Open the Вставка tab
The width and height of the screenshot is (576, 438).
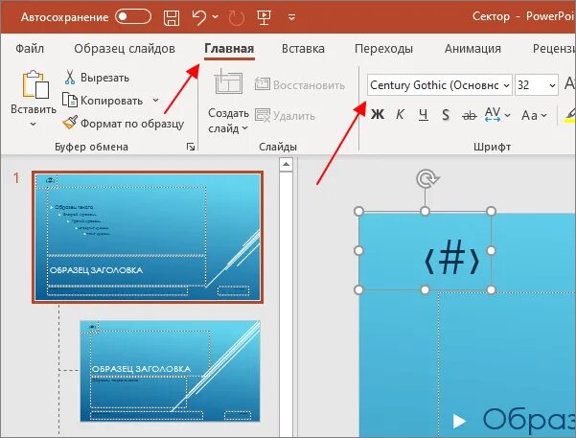[x=303, y=49]
